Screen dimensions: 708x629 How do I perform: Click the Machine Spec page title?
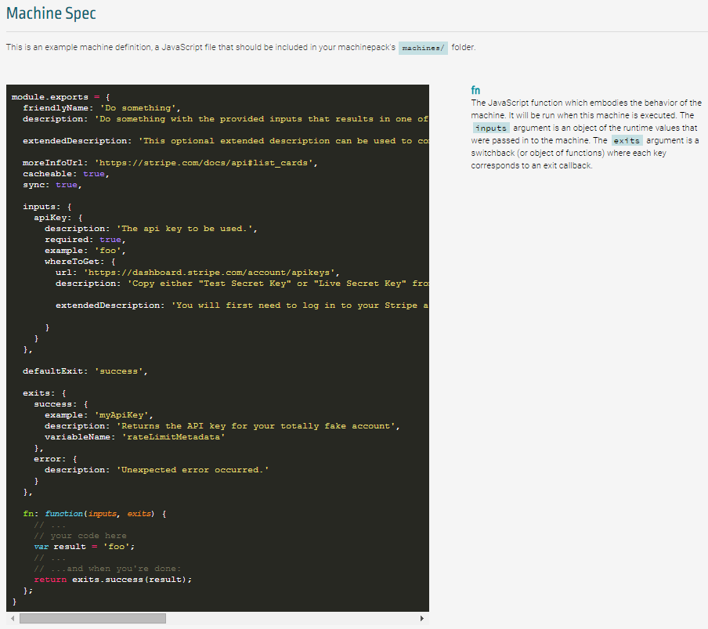point(51,13)
